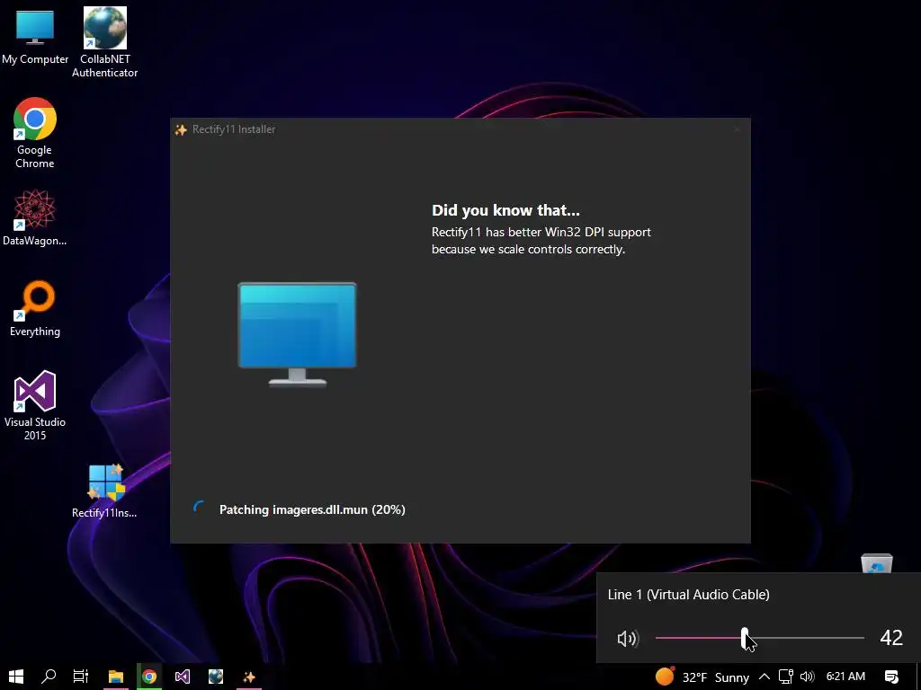Open the weather widget showing 32°F Sunny
Viewport: 921px width, 690px height.
pos(702,677)
